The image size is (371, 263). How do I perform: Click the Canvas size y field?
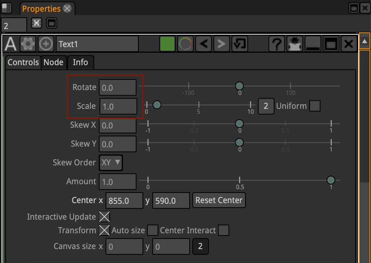click(x=171, y=246)
